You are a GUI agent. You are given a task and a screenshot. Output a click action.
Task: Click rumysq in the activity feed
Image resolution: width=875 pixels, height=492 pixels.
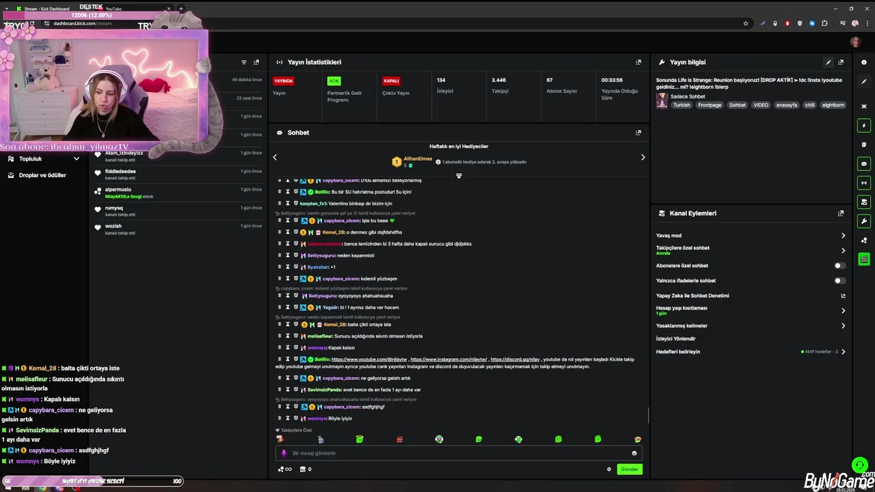[114, 208]
